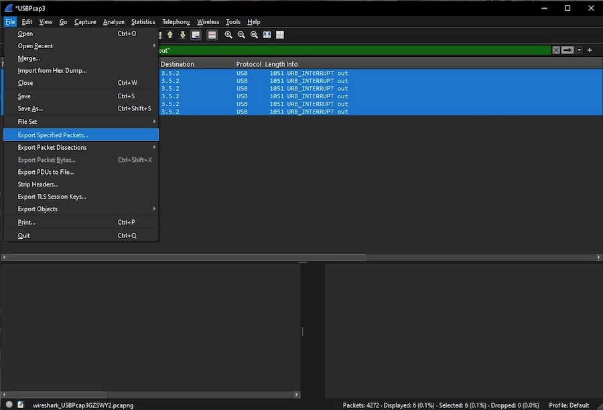Image resolution: width=603 pixels, height=410 pixels.
Task: Open capture file properties icon in status bar
Action: tap(21, 404)
